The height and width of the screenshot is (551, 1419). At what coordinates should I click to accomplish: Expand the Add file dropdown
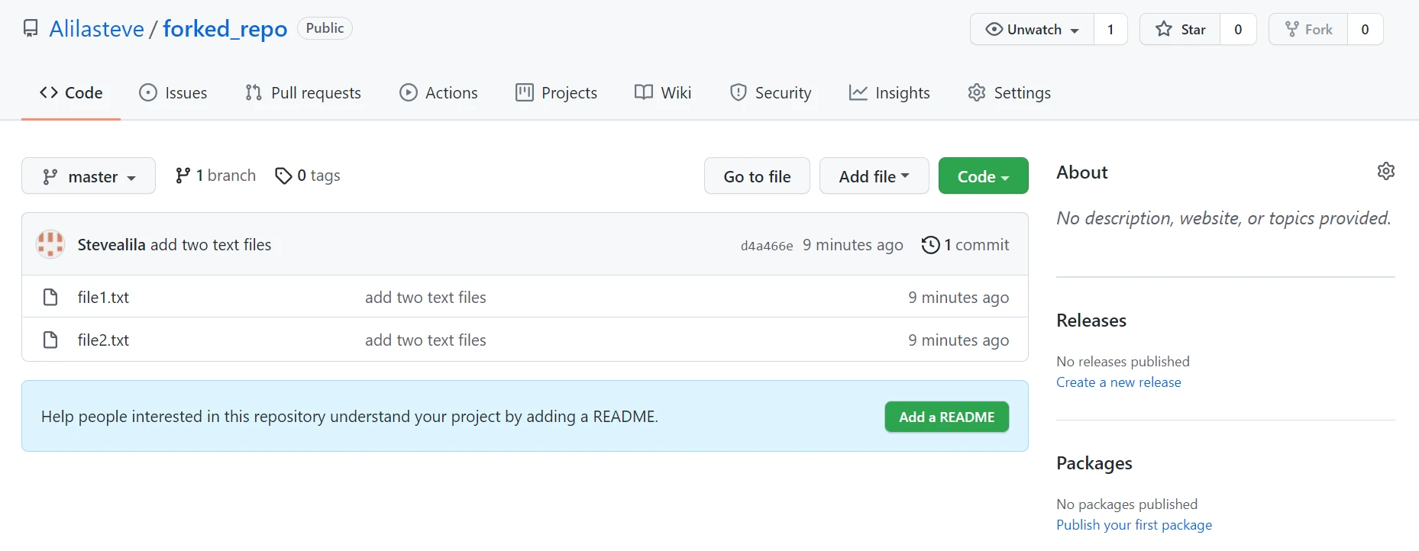(x=874, y=176)
